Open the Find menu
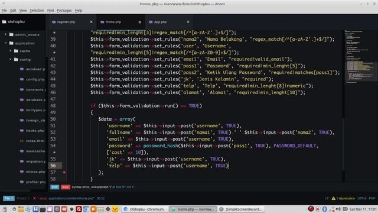 coord(50,11)
